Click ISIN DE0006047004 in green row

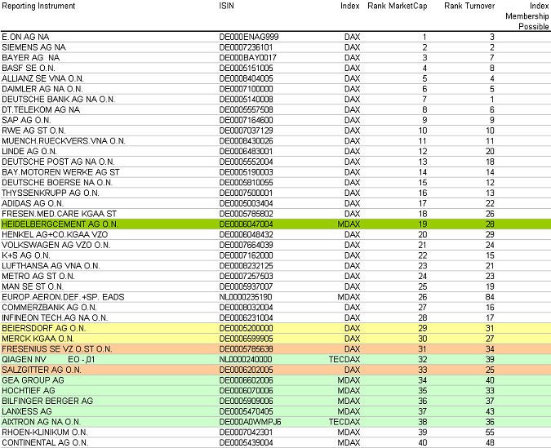coord(246,224)
